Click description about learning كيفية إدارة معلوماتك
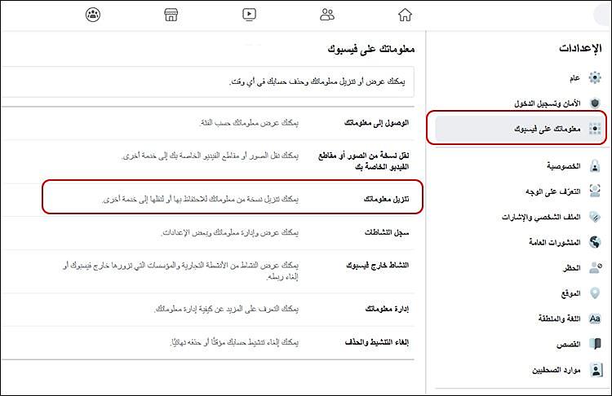This screenshot has width=612, height=396. pyautogui.click(x=227, y=309)
